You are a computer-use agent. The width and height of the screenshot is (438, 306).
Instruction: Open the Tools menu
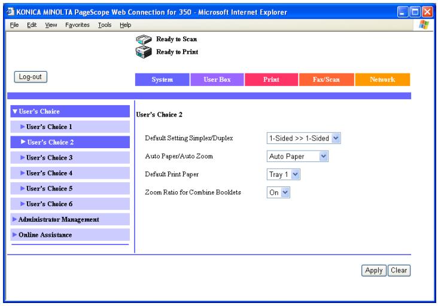click(x=105, y=25)
